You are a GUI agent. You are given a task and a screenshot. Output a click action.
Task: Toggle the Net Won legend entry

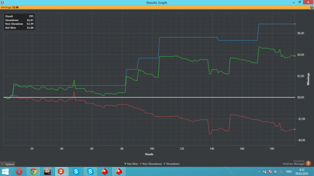coord(131,164)
